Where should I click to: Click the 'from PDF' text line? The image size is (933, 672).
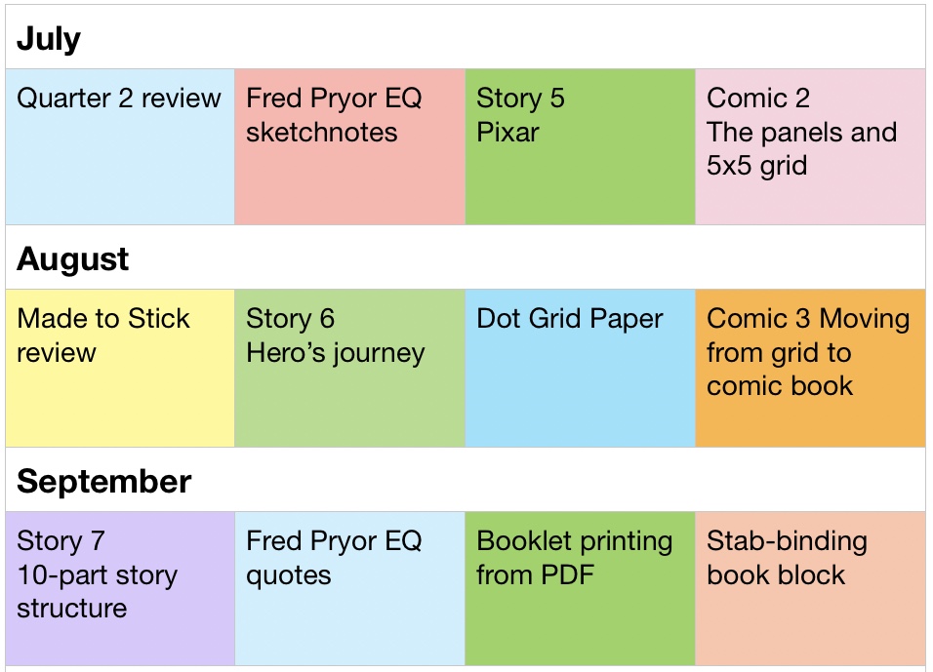click(535, 574)
